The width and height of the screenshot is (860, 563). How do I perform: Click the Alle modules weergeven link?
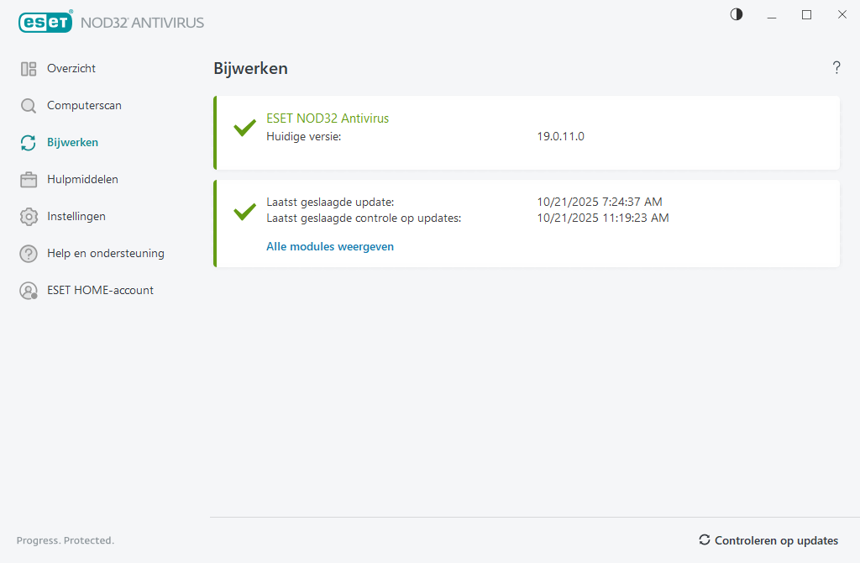(x=330, y=247)
